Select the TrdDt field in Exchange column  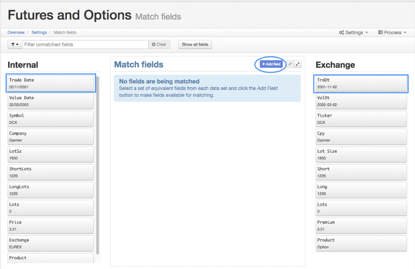point(361,83)
